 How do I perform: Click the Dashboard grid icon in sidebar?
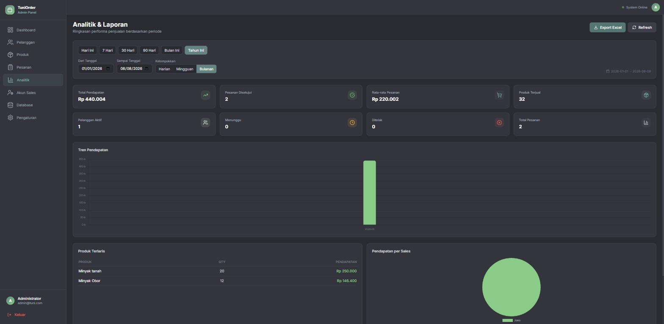[x=10, y=30]
